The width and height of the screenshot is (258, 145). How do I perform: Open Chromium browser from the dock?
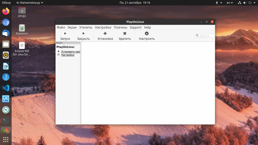point(6,22)
